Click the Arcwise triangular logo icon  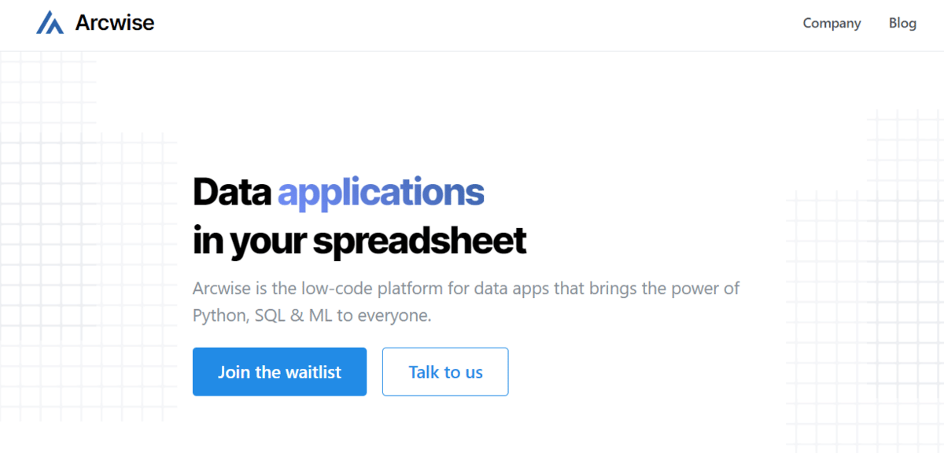[x=50, y=23]
